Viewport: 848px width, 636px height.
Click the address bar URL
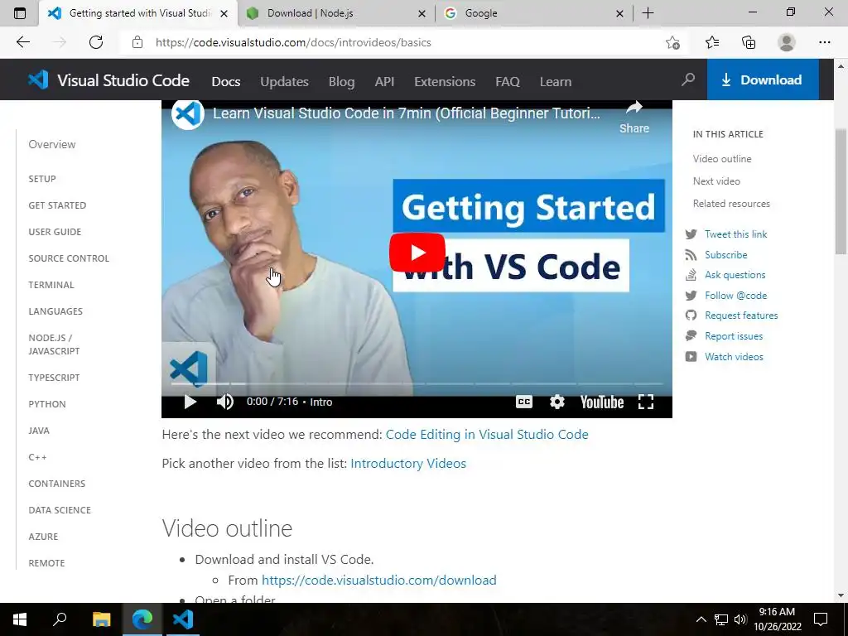point(293,42)
